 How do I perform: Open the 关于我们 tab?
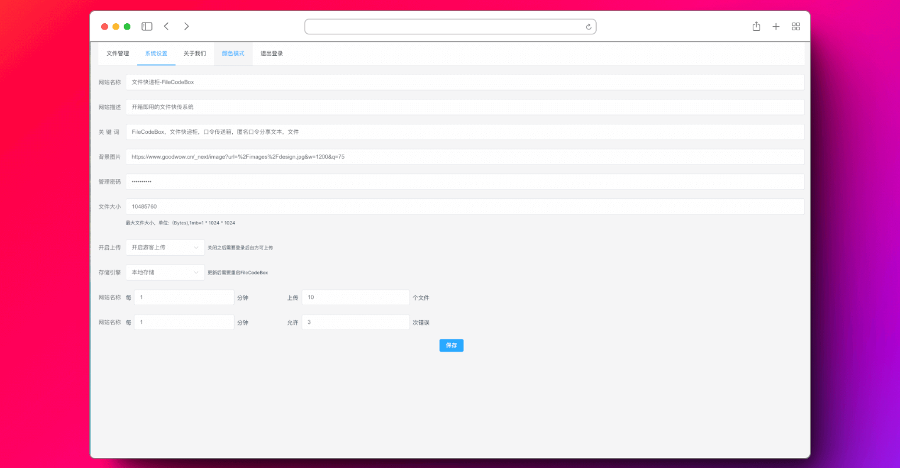point(194,53)
